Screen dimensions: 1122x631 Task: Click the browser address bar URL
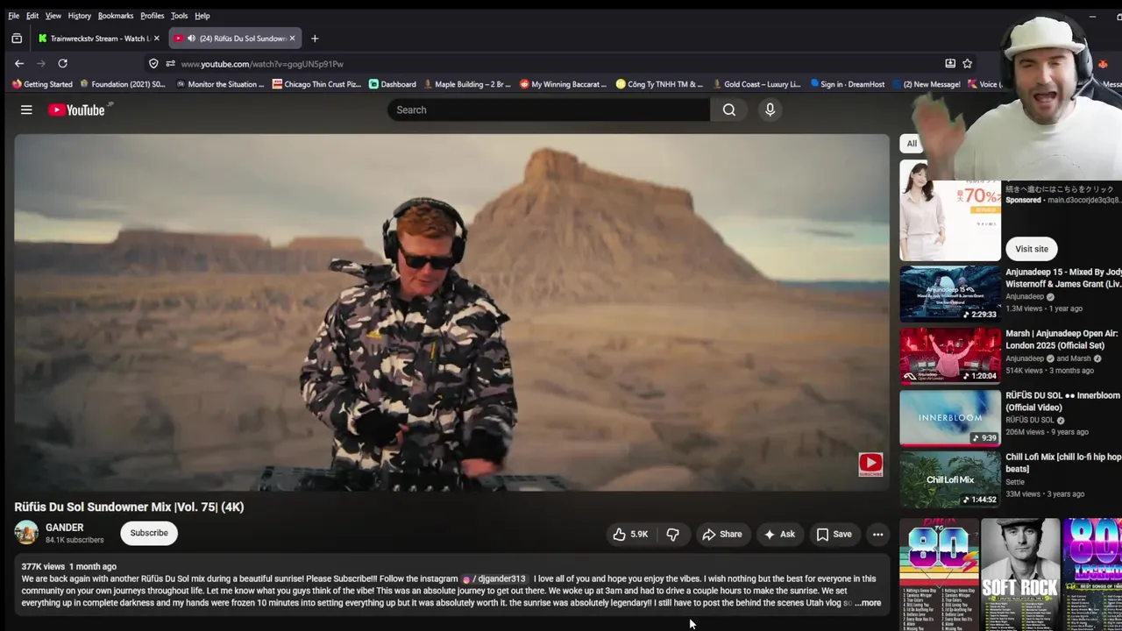[x=262, y=64]
